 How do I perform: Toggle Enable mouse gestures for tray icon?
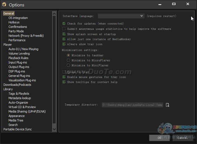(x=64, y=77)
